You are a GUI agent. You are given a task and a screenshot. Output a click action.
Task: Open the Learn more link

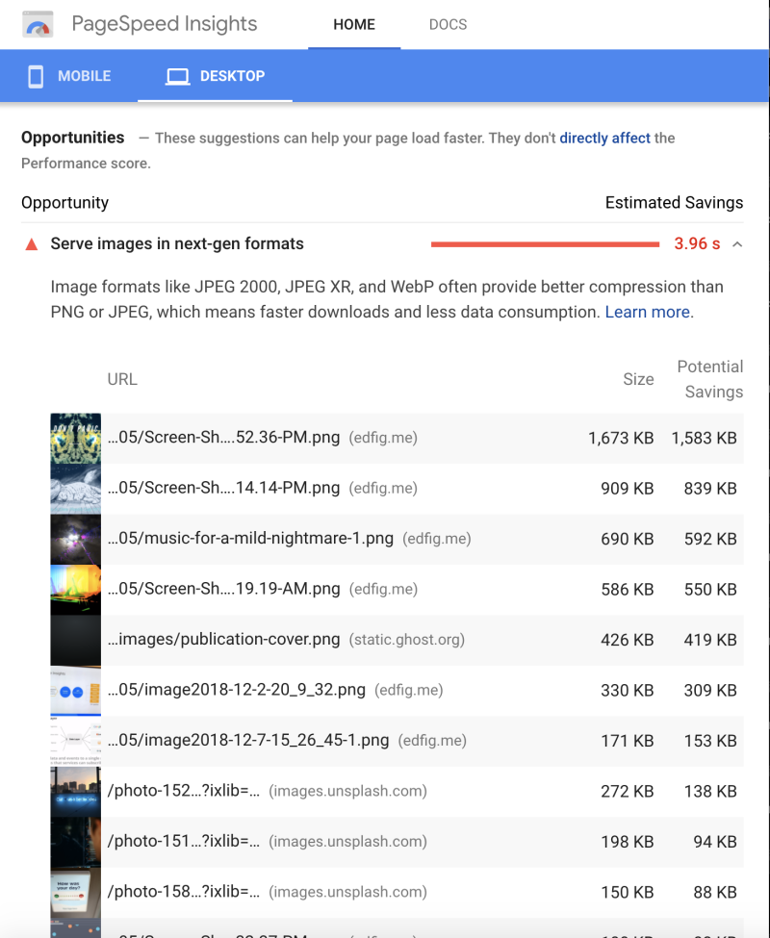point(648,313)
